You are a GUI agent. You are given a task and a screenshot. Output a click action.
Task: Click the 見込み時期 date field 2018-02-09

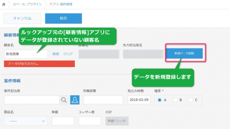pos(139,100)
